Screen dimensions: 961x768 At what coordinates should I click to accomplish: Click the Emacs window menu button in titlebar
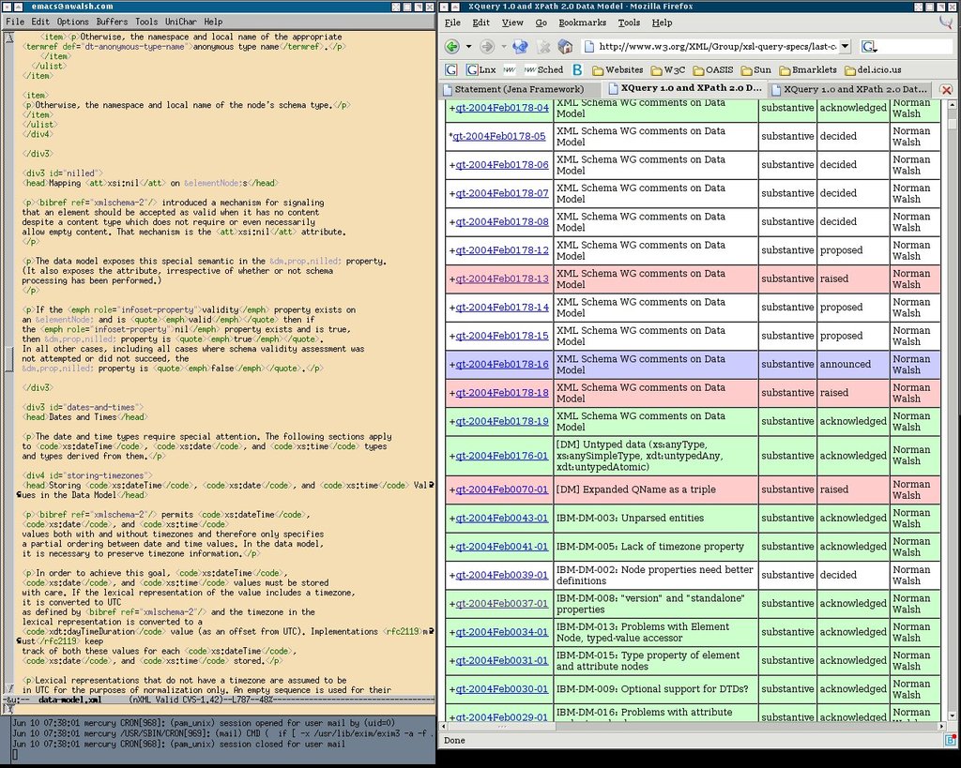[x=8, y=7]
